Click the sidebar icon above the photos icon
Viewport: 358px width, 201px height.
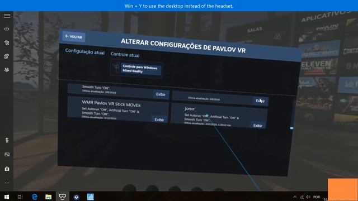tap(7, 140)
